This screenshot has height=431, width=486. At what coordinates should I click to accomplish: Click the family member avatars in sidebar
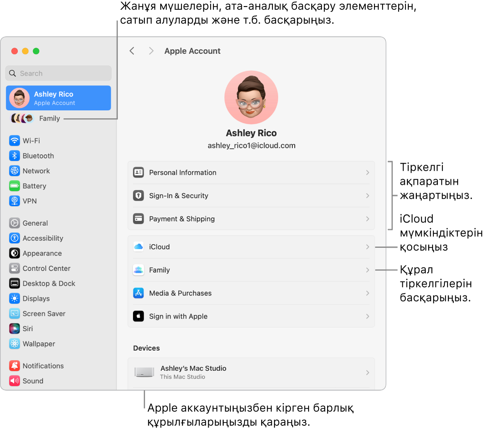point(22,118)
